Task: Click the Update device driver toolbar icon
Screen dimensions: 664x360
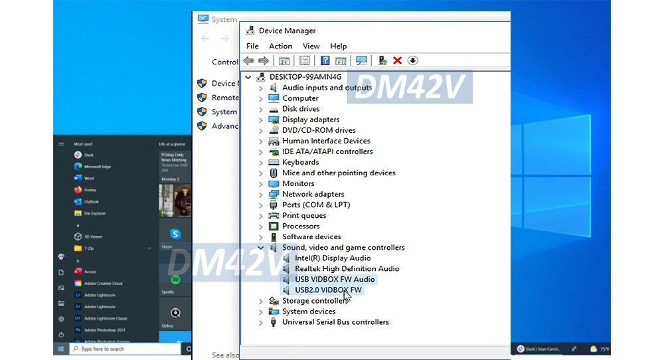Action: [382, 60]
